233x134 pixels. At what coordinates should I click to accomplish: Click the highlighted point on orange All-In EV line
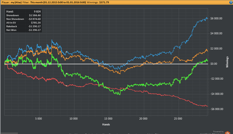[x=67, y=58]
